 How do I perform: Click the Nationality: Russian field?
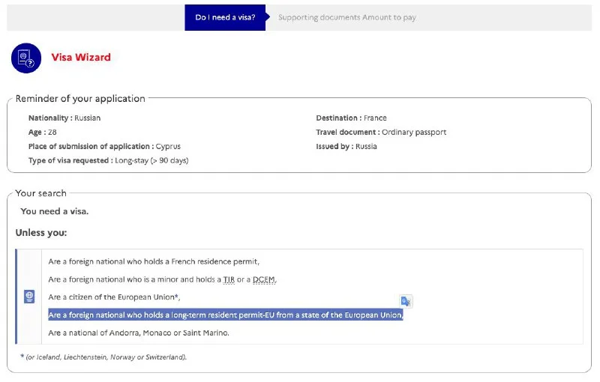(x=64, y=118)
